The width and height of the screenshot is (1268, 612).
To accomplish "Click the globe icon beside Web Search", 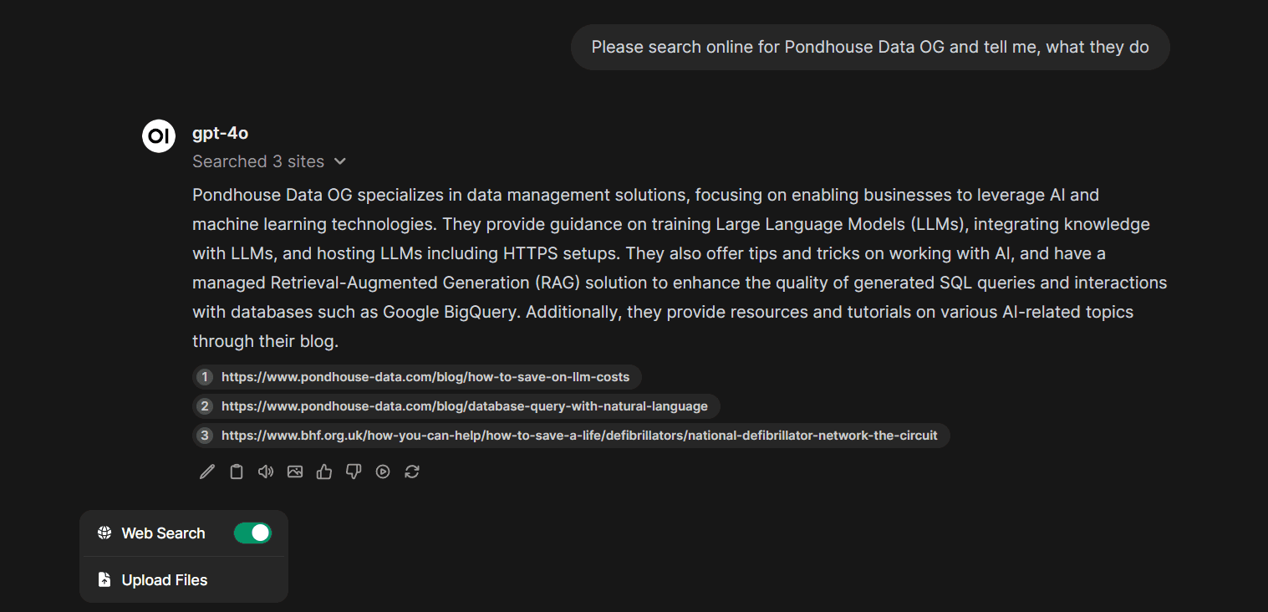I will pos(104,533).
